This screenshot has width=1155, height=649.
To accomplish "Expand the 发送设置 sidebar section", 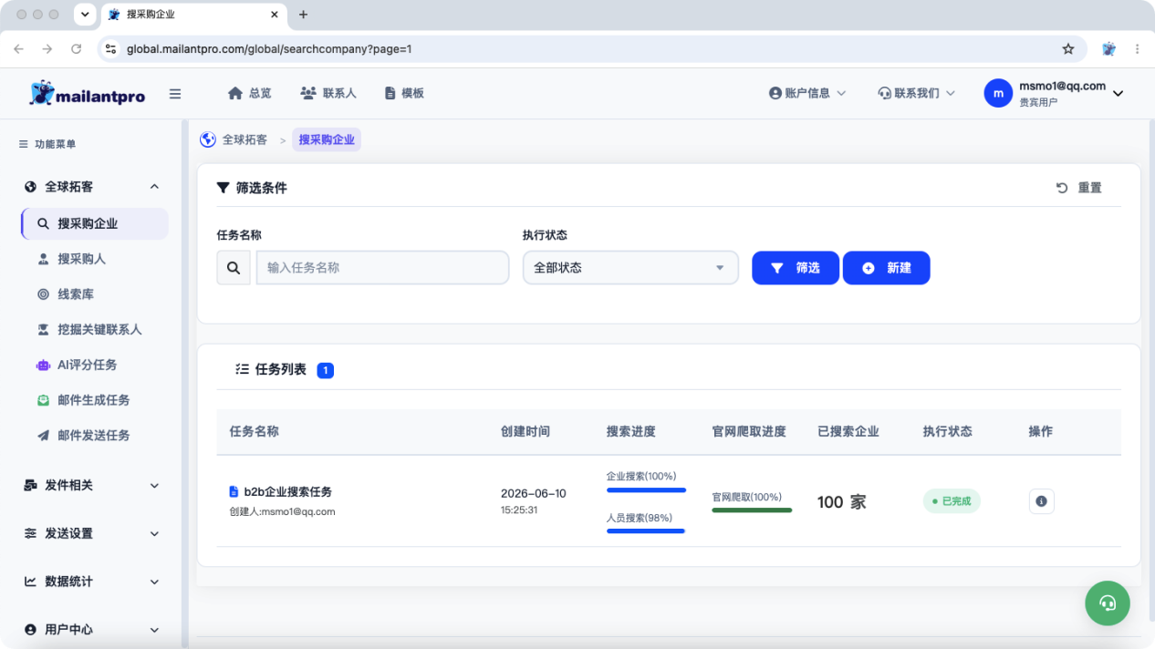I will pyautogui.click(x=91, y=533).
